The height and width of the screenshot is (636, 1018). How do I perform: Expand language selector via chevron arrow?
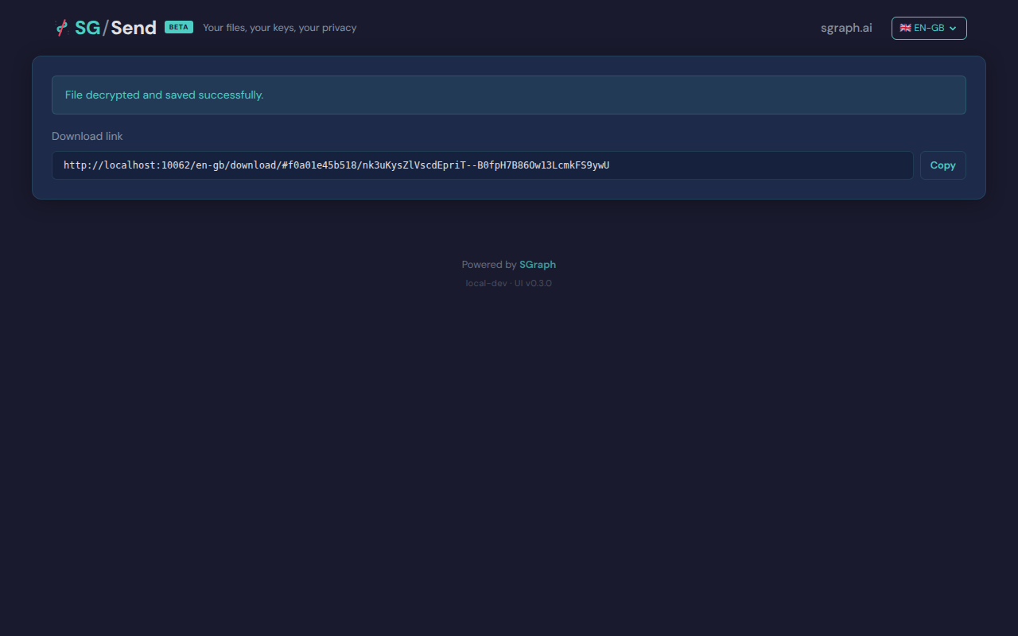click(x=953, y=29)
